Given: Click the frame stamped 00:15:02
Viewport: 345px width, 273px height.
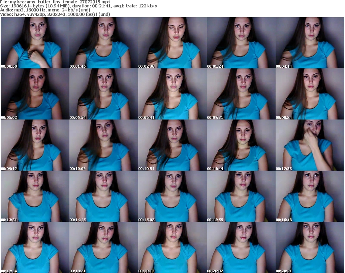Looking at the screenshot, I should (172, 196).
